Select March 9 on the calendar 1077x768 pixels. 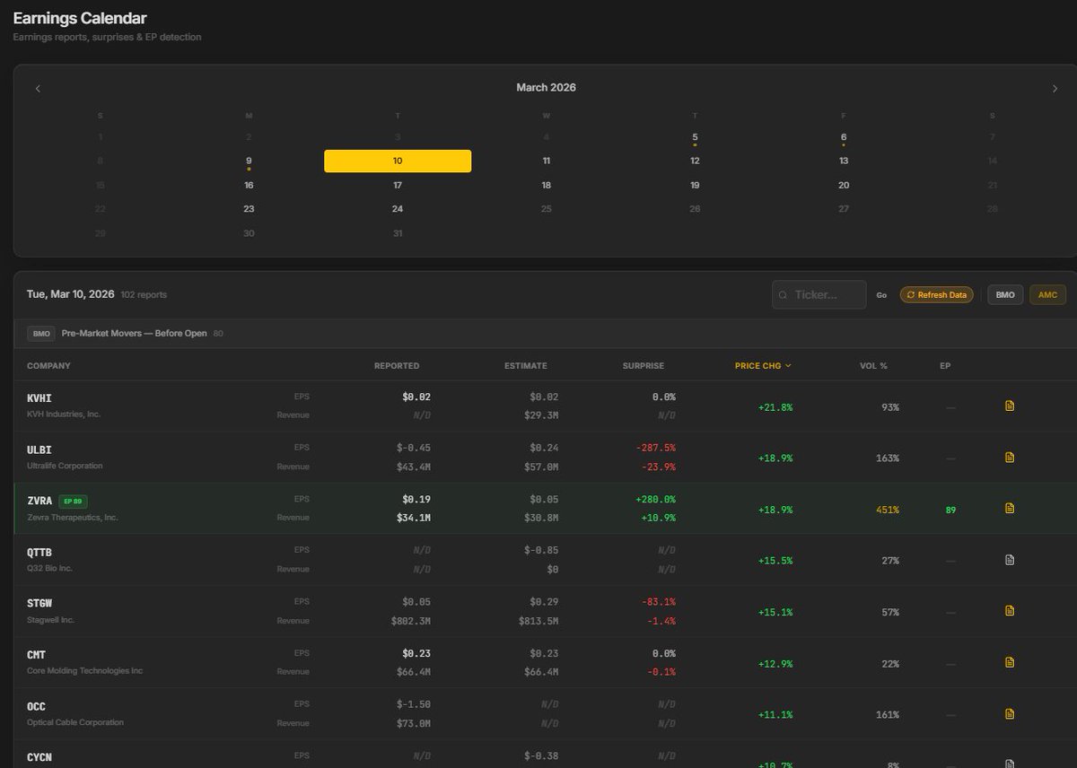click(249, 161)
